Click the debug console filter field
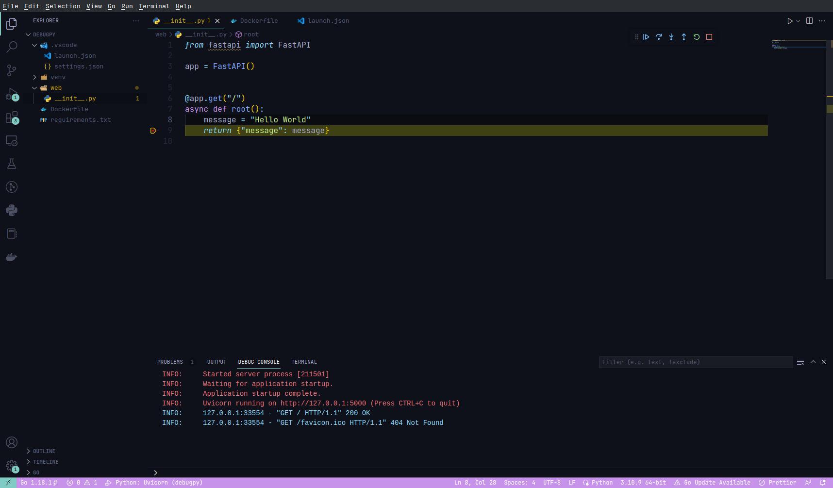 point(695,362)
